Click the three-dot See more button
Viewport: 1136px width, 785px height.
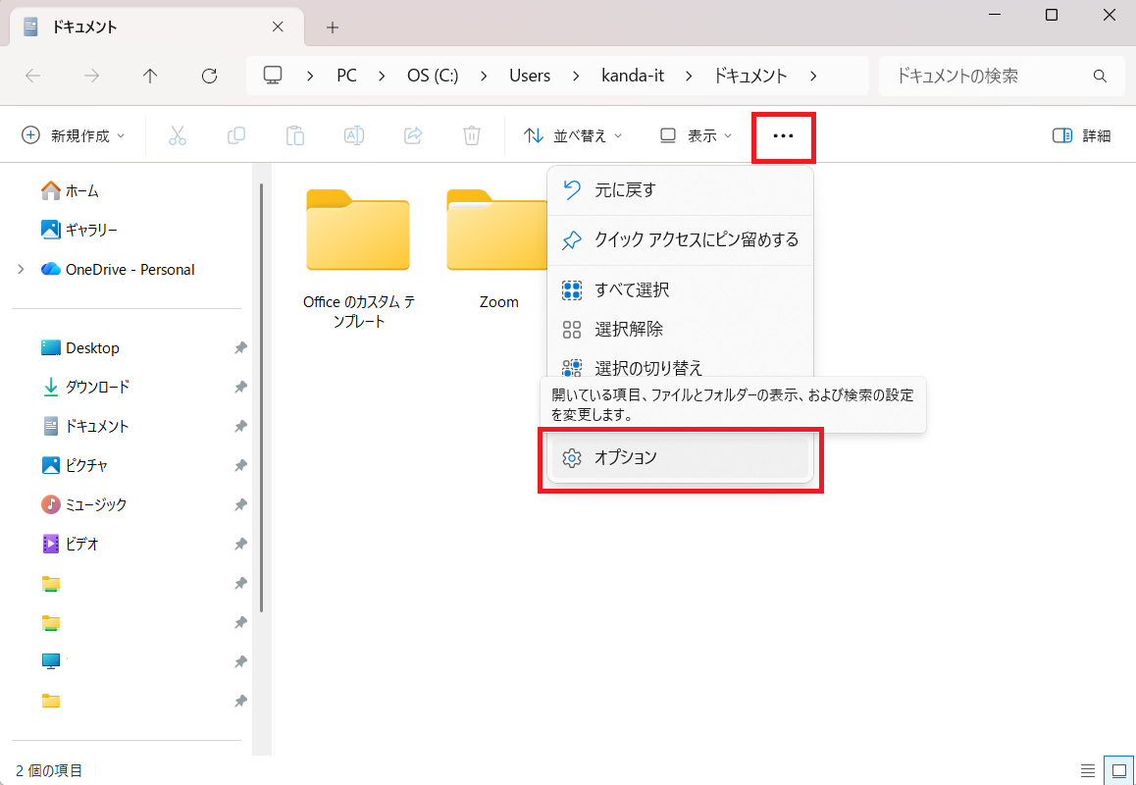pos(783,136)
